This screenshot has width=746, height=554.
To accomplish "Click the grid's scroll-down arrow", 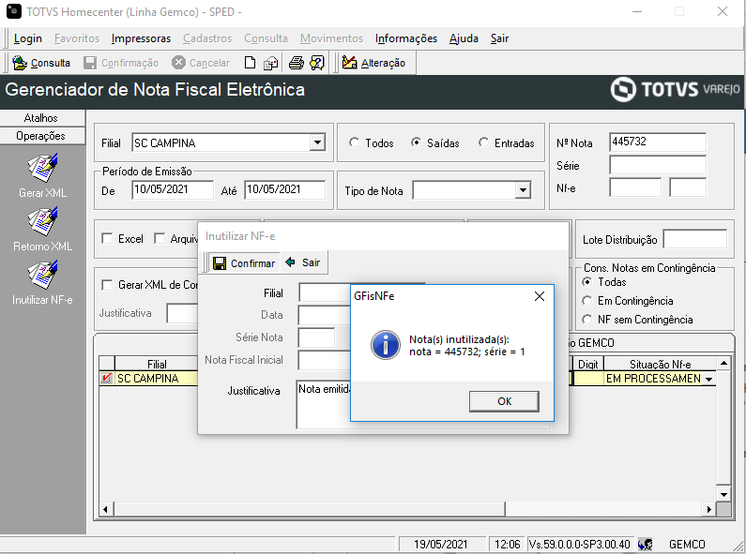I will coord(723,494).
